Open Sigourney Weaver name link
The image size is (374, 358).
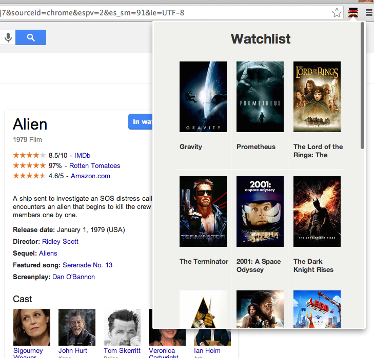28,354
